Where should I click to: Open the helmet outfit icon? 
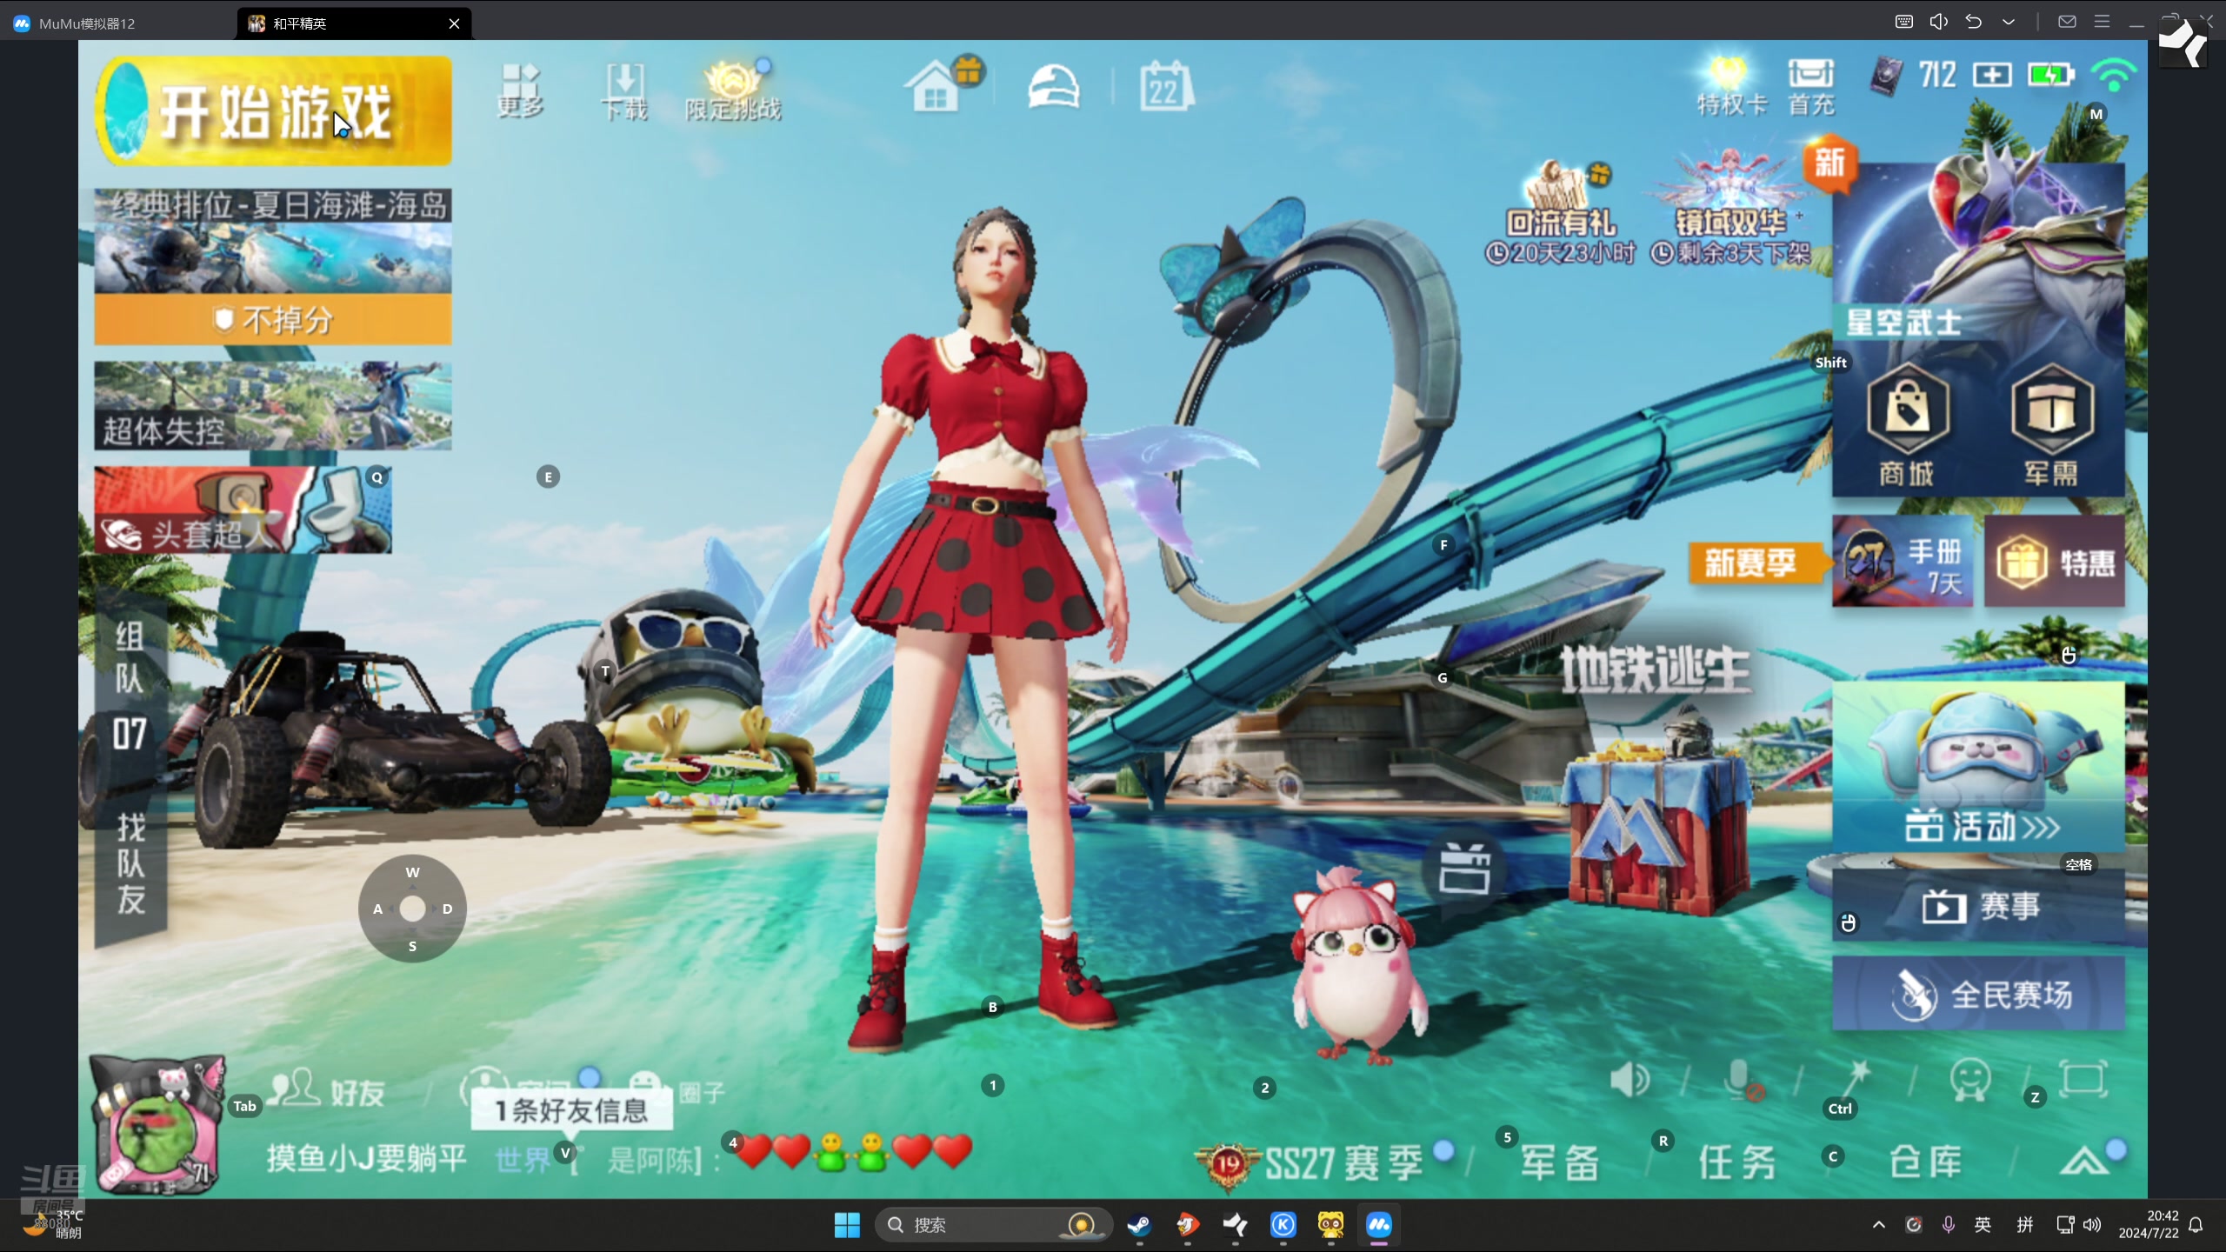(1054, 87)
